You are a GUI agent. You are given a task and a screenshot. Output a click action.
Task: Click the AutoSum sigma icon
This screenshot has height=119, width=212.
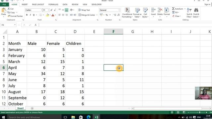(173, 9)
